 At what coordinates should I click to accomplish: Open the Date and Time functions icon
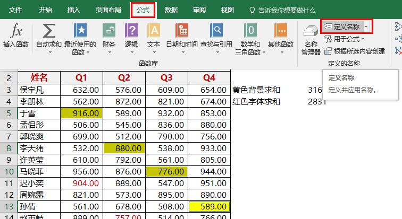click(x=182, y=31)
